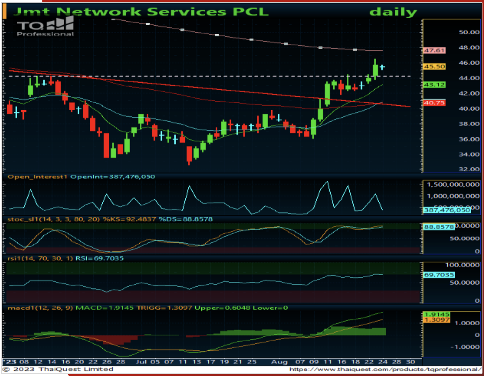Click the Jul month label on date axis

coord(142,362)
